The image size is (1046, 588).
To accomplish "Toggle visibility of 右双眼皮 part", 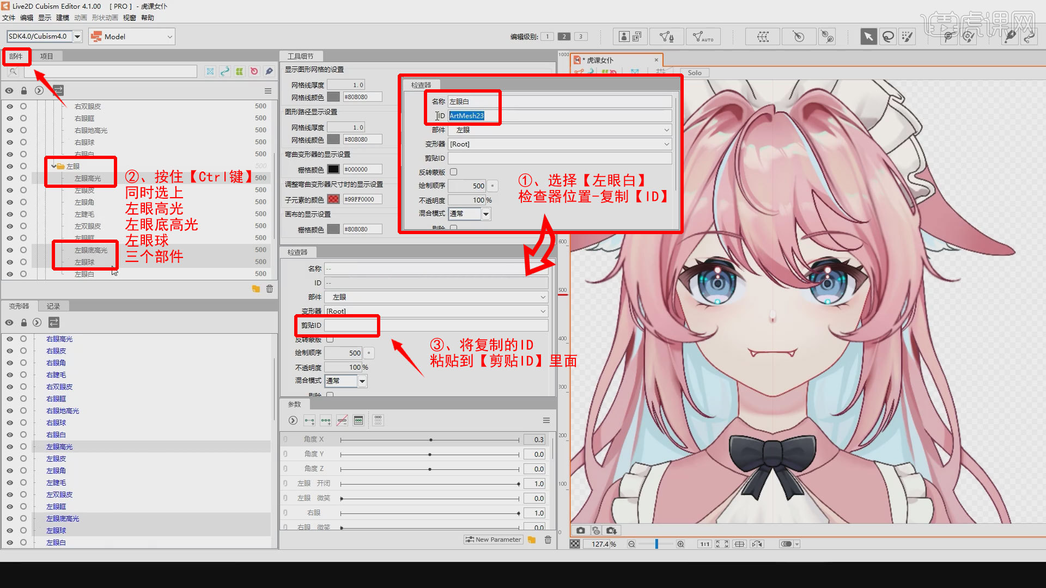I will [x=10, y=106].
